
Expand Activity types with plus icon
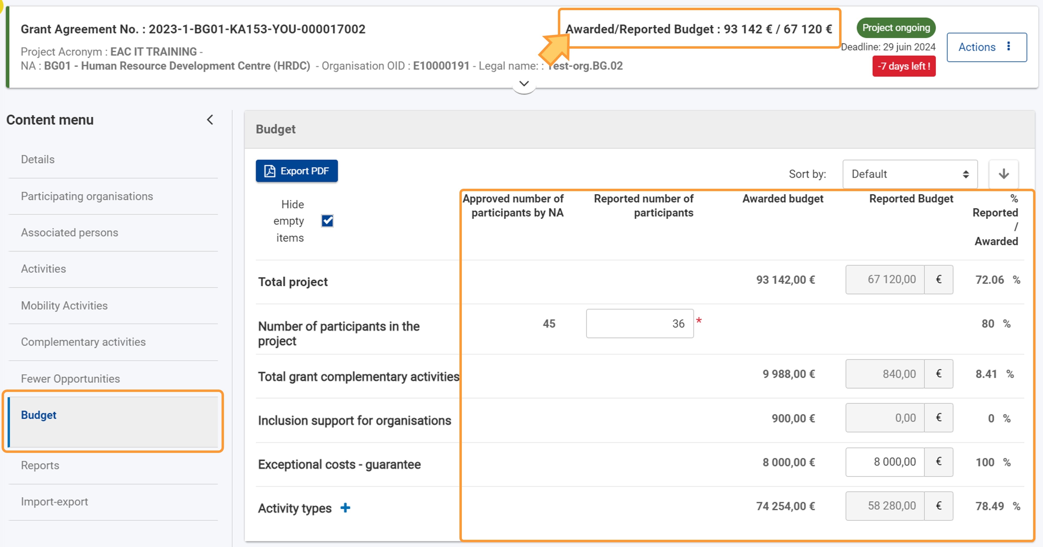345,508
